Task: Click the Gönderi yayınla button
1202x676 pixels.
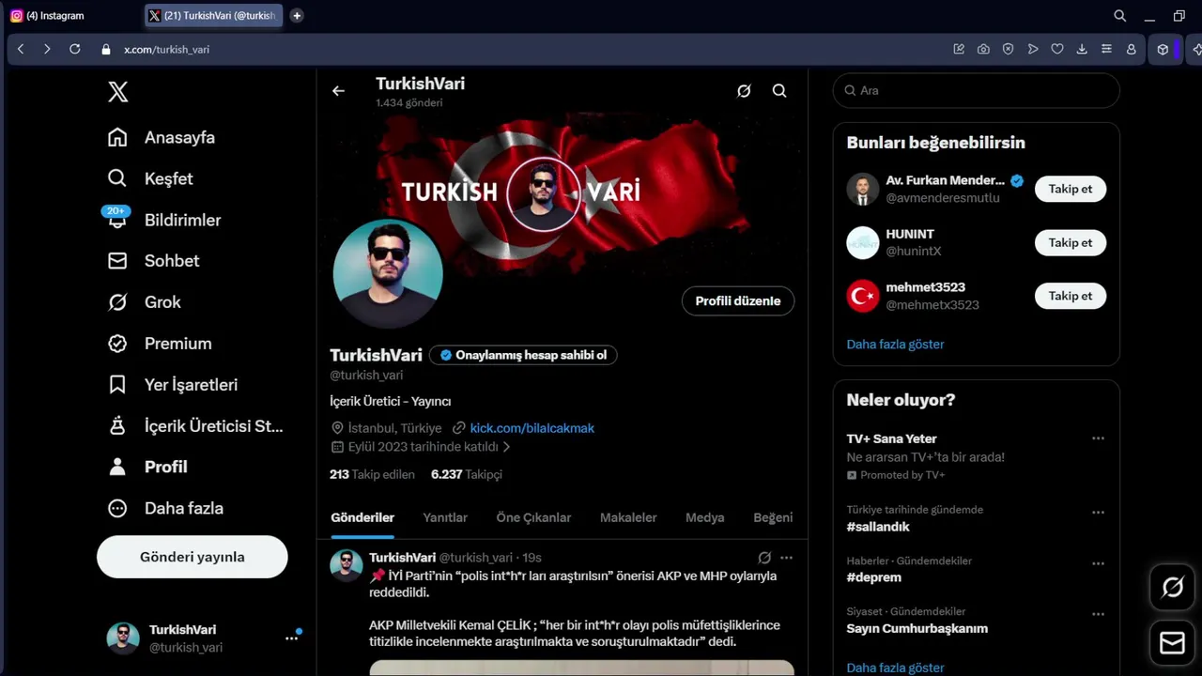Action: (193, 557)
